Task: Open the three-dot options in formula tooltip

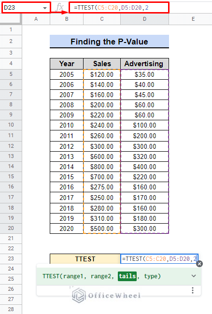Action: [x=193, y=290]
